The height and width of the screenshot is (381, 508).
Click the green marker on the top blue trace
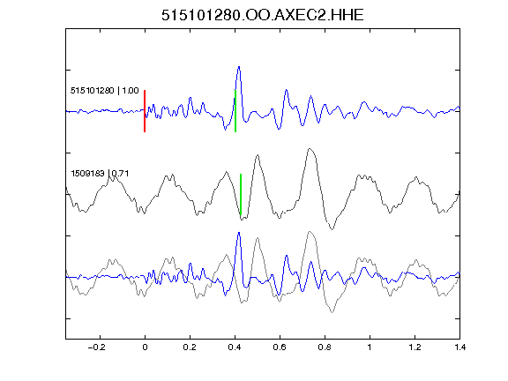[235, 111]
